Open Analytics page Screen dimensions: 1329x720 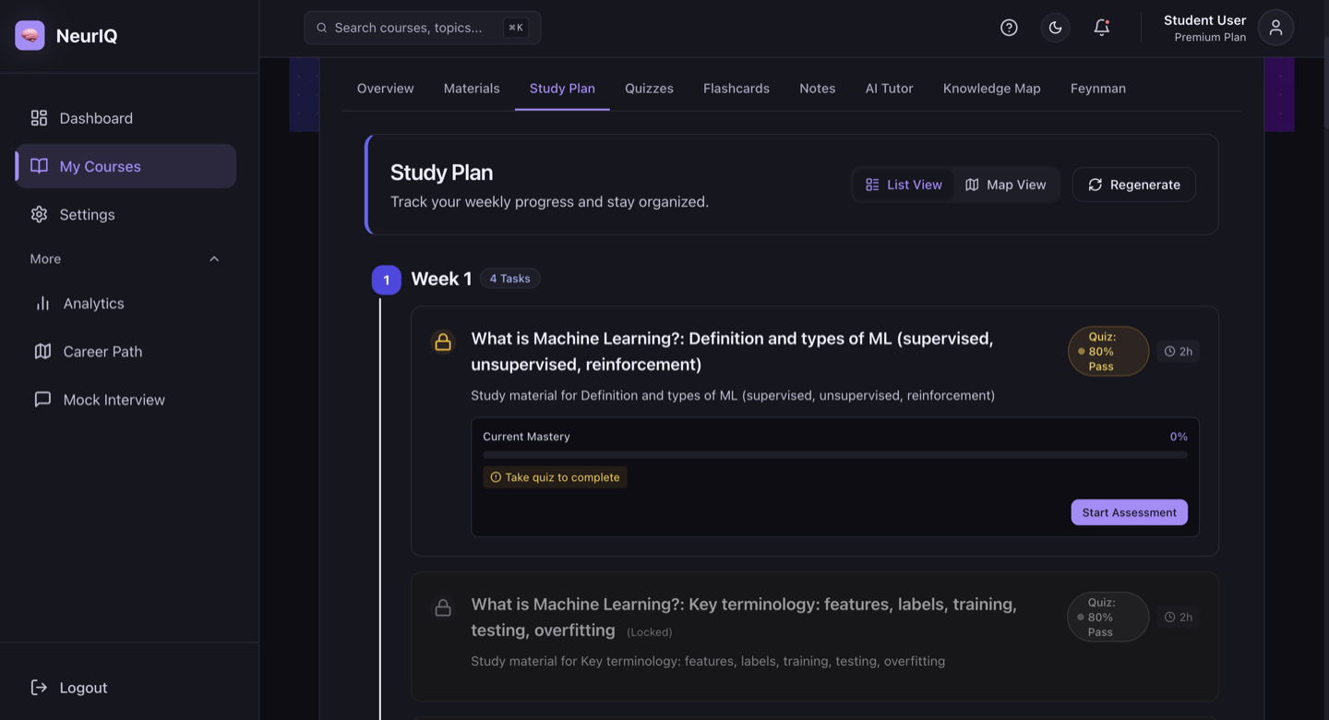point(126,303)
